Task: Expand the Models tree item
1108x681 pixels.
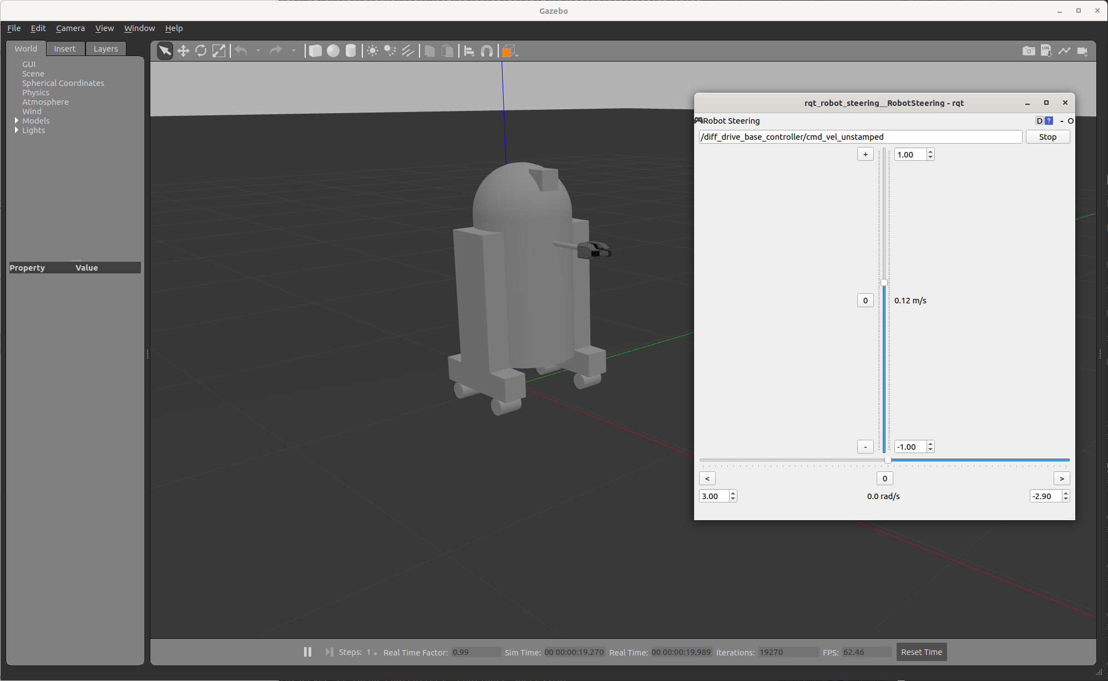Action: (x=17, y=120)
